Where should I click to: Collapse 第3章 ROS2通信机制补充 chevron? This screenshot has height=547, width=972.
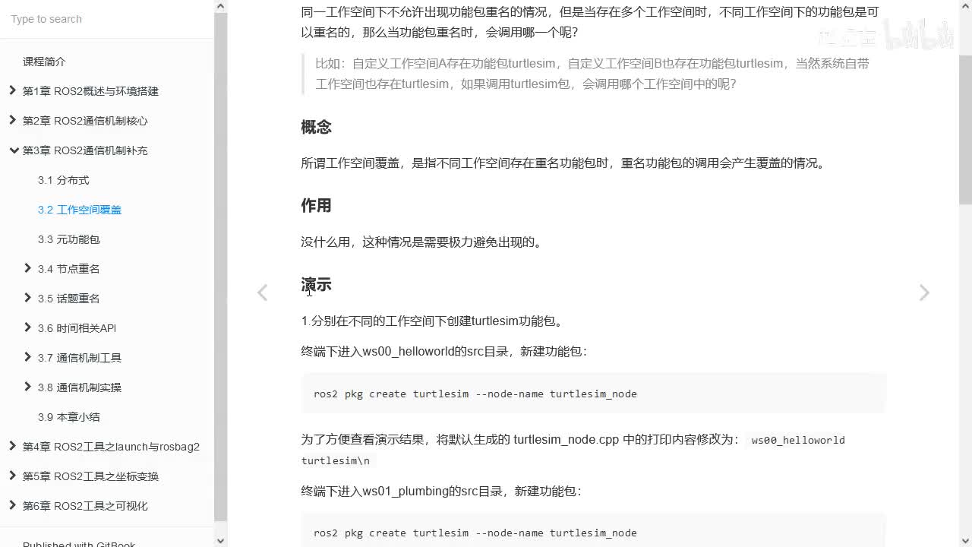(x=13, y=150)
